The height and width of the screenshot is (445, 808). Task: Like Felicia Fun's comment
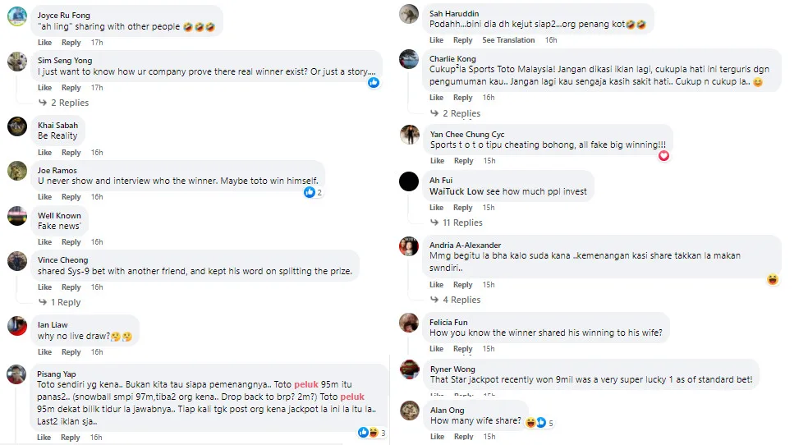point(437,347)
